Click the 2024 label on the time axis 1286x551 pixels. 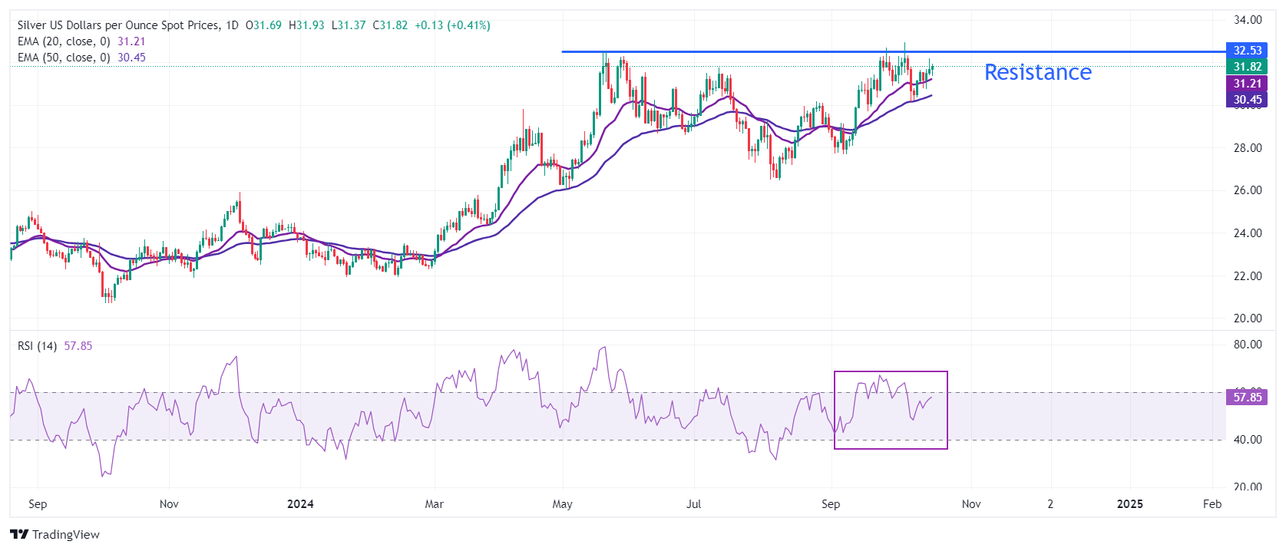point(300,504)
